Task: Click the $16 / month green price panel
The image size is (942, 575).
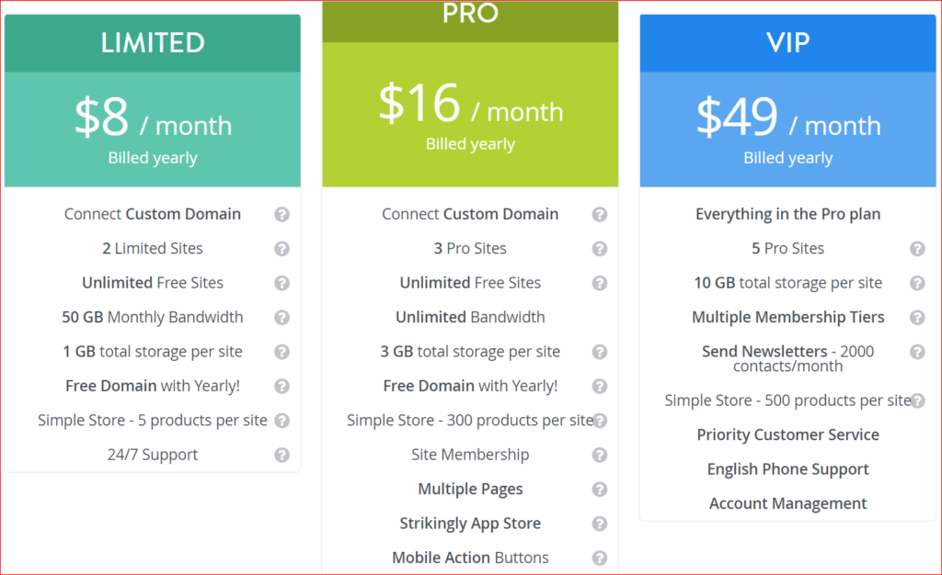Action: [470, 115]
